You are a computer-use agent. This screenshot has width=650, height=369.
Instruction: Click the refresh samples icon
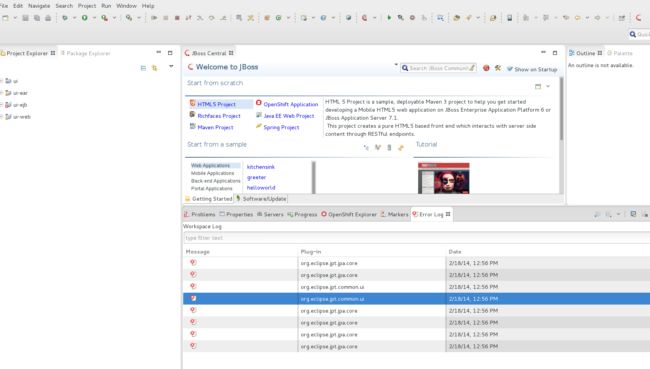401,148
